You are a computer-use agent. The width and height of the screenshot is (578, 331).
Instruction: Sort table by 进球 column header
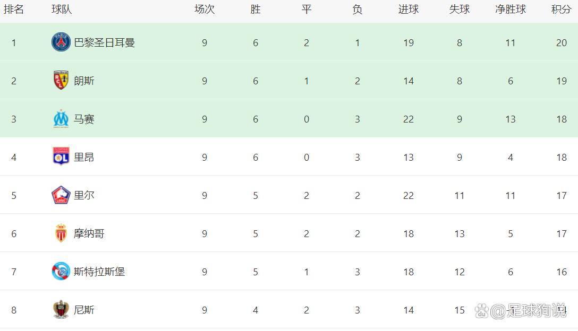[408, 10]
